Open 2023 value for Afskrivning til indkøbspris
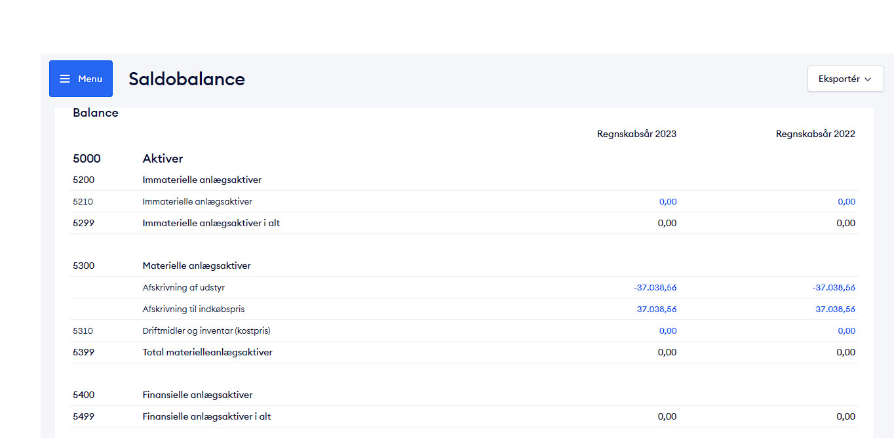The width and height of the screenshot is (894, 438). [x=656, y=309]
